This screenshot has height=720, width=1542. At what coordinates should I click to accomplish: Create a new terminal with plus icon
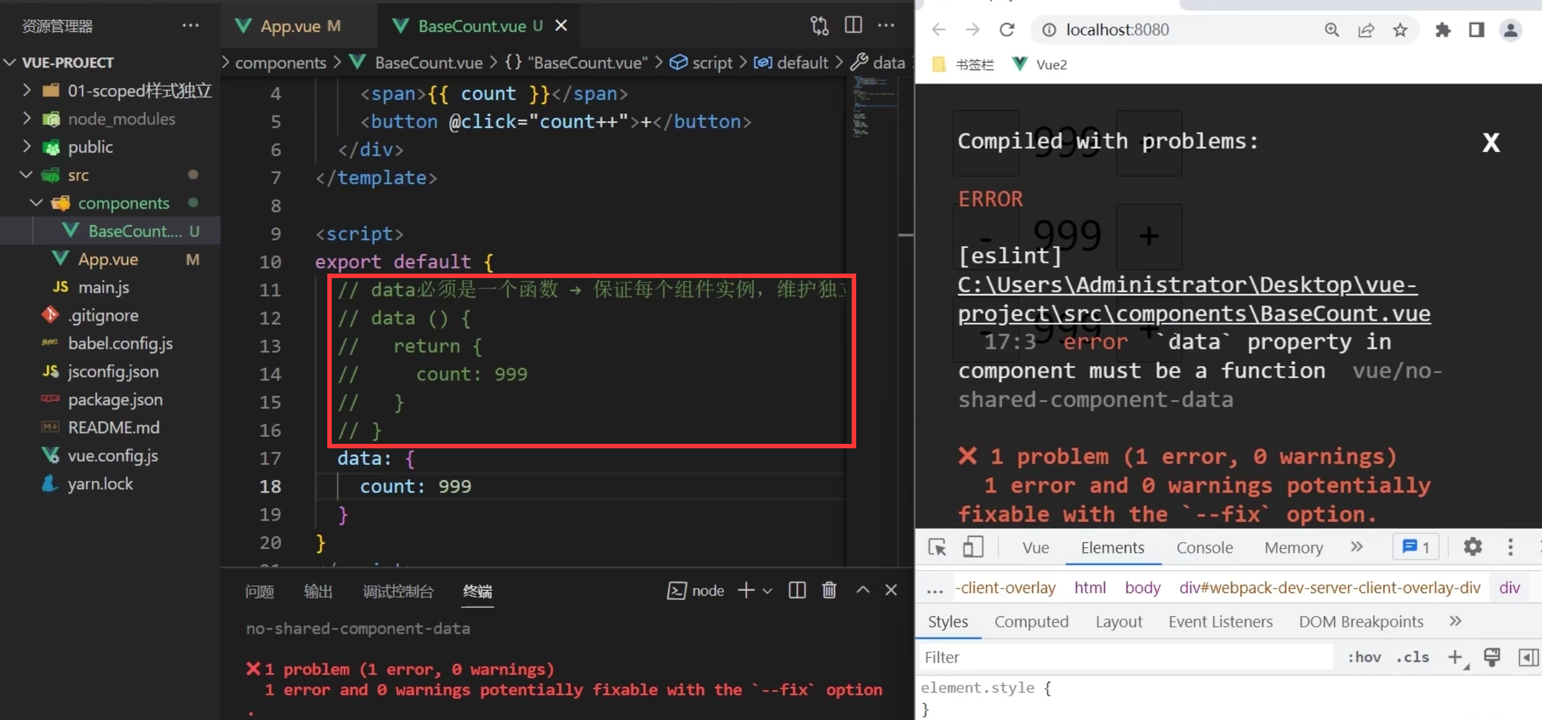(x=746, y=590)
